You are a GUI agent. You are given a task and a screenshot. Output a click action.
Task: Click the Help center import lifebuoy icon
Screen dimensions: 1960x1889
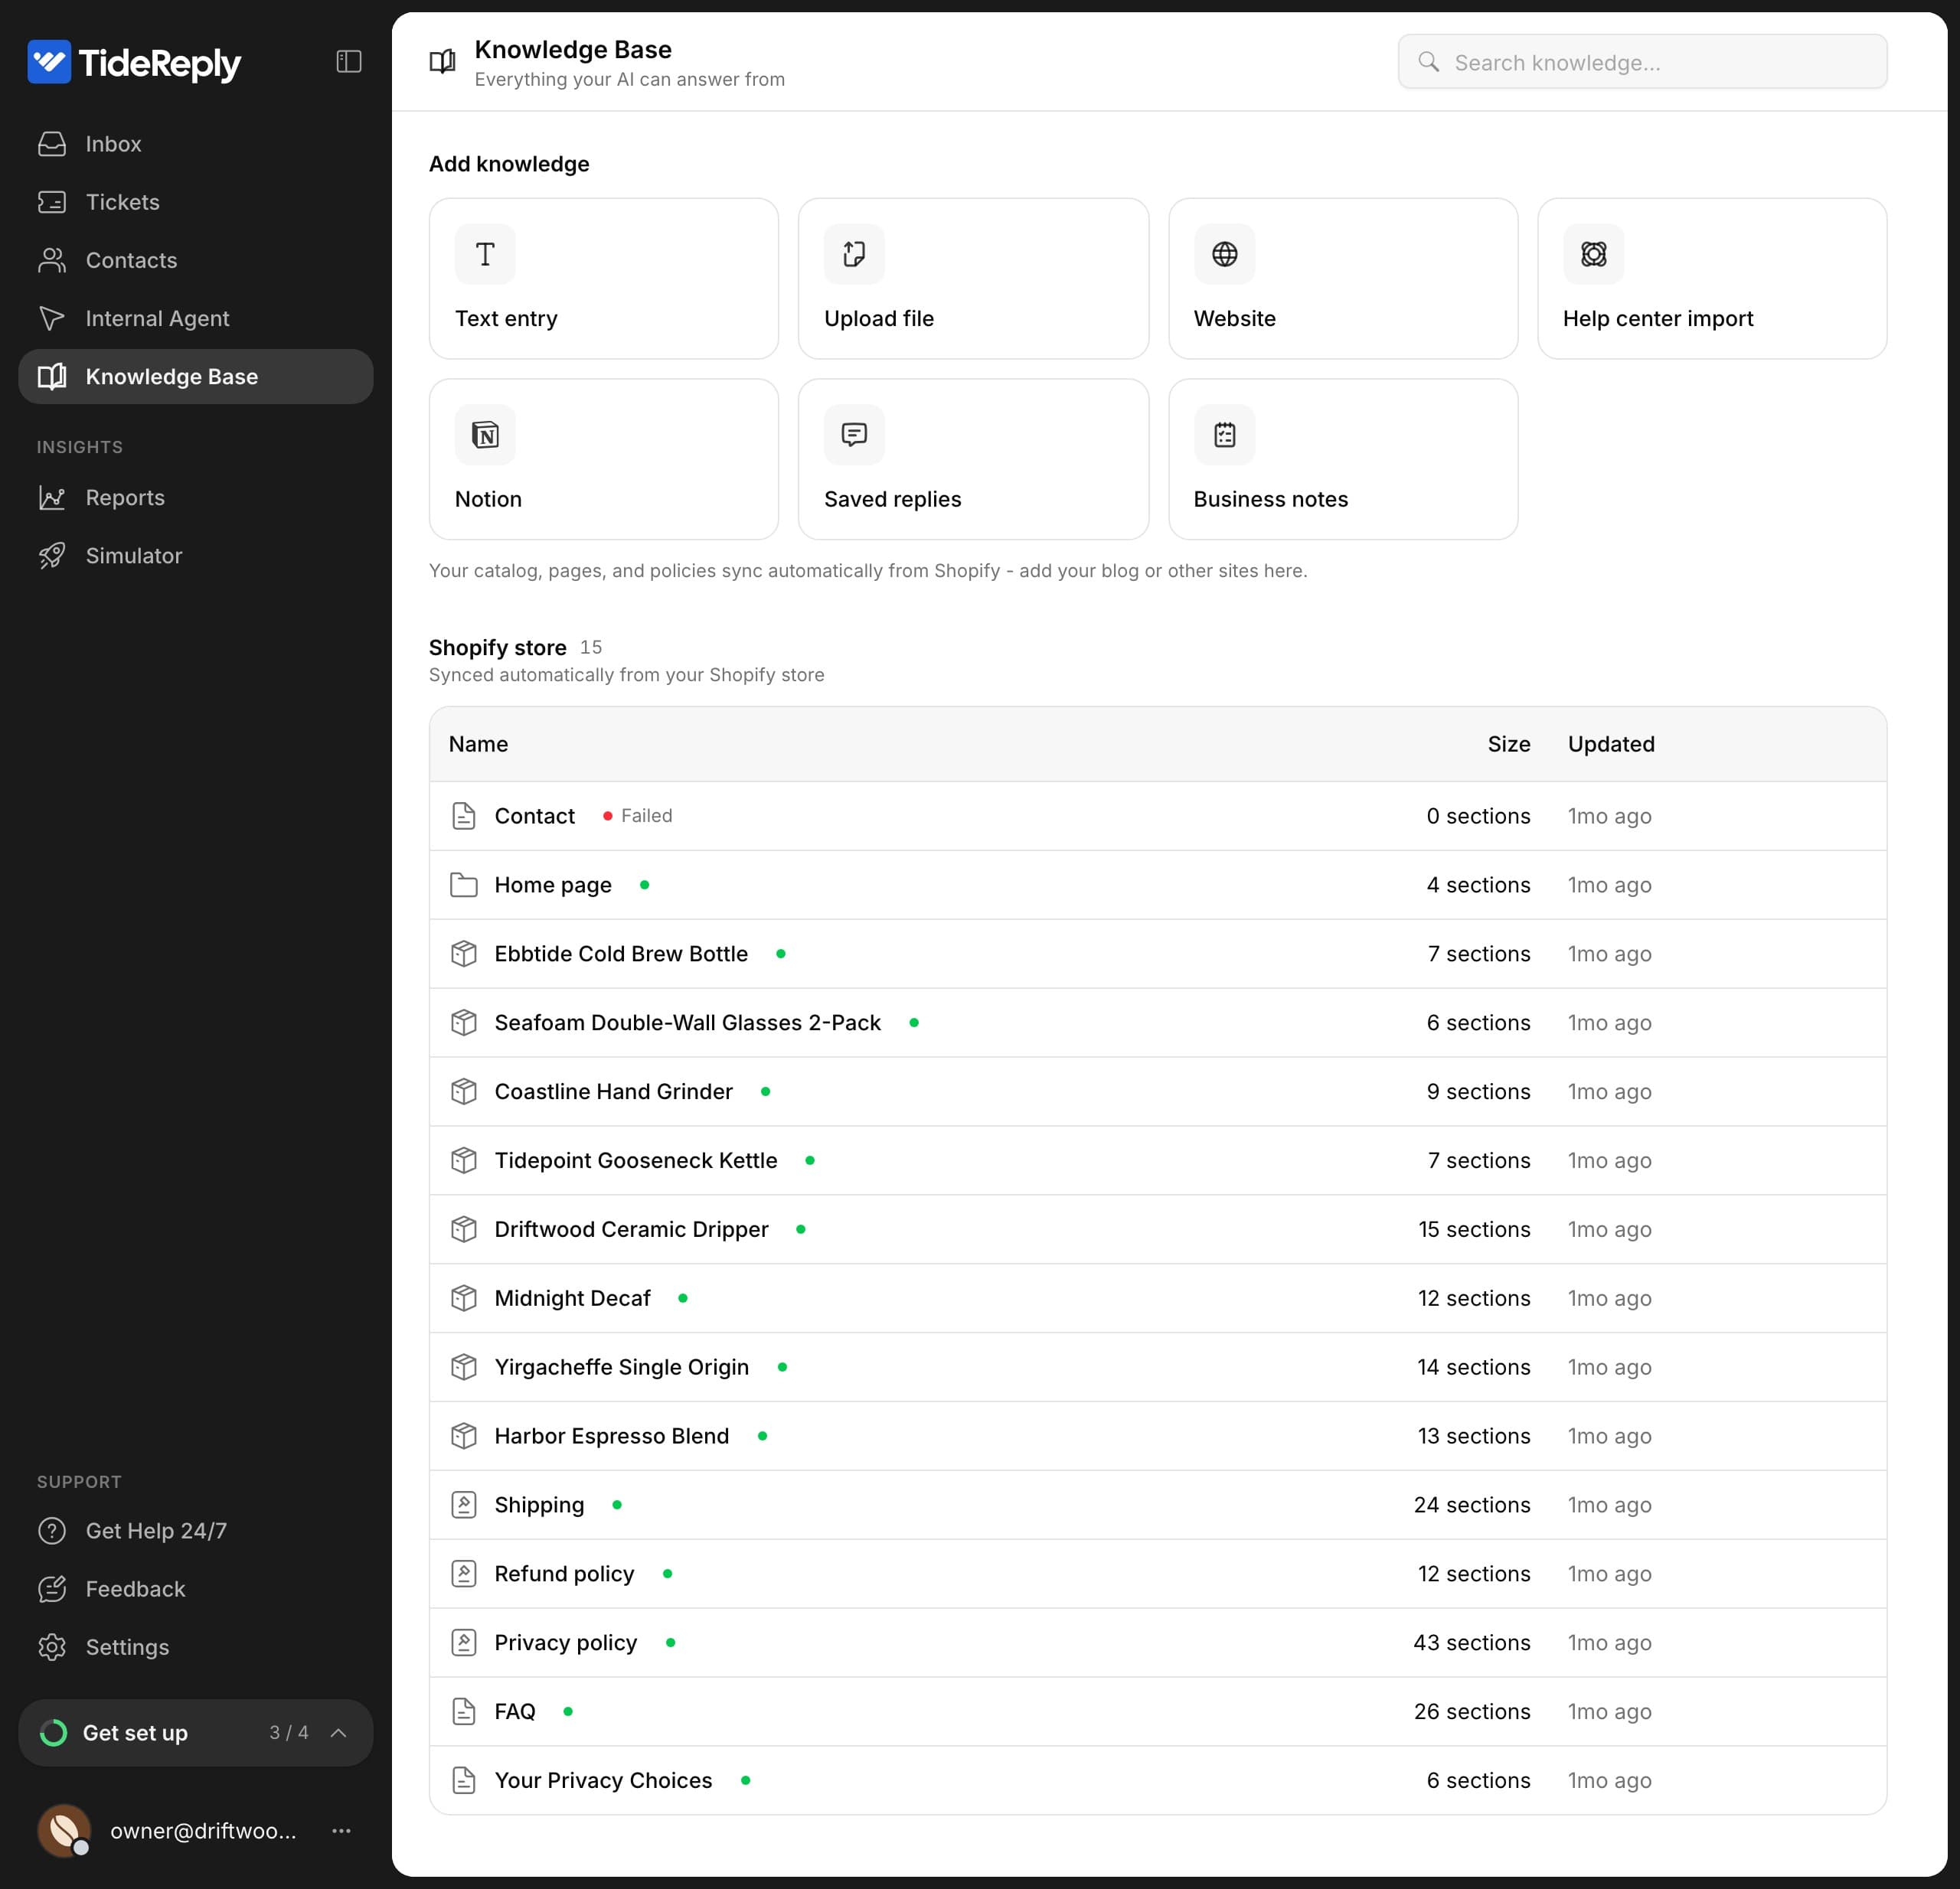pyautogui.click(x=1593, y=254)
